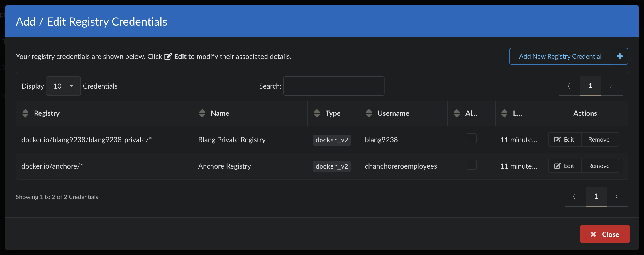Image resolution: width=644 pixels, height=255 pixels.
Task: Go to next page in bottom pagination
Action: click(616, 197)
